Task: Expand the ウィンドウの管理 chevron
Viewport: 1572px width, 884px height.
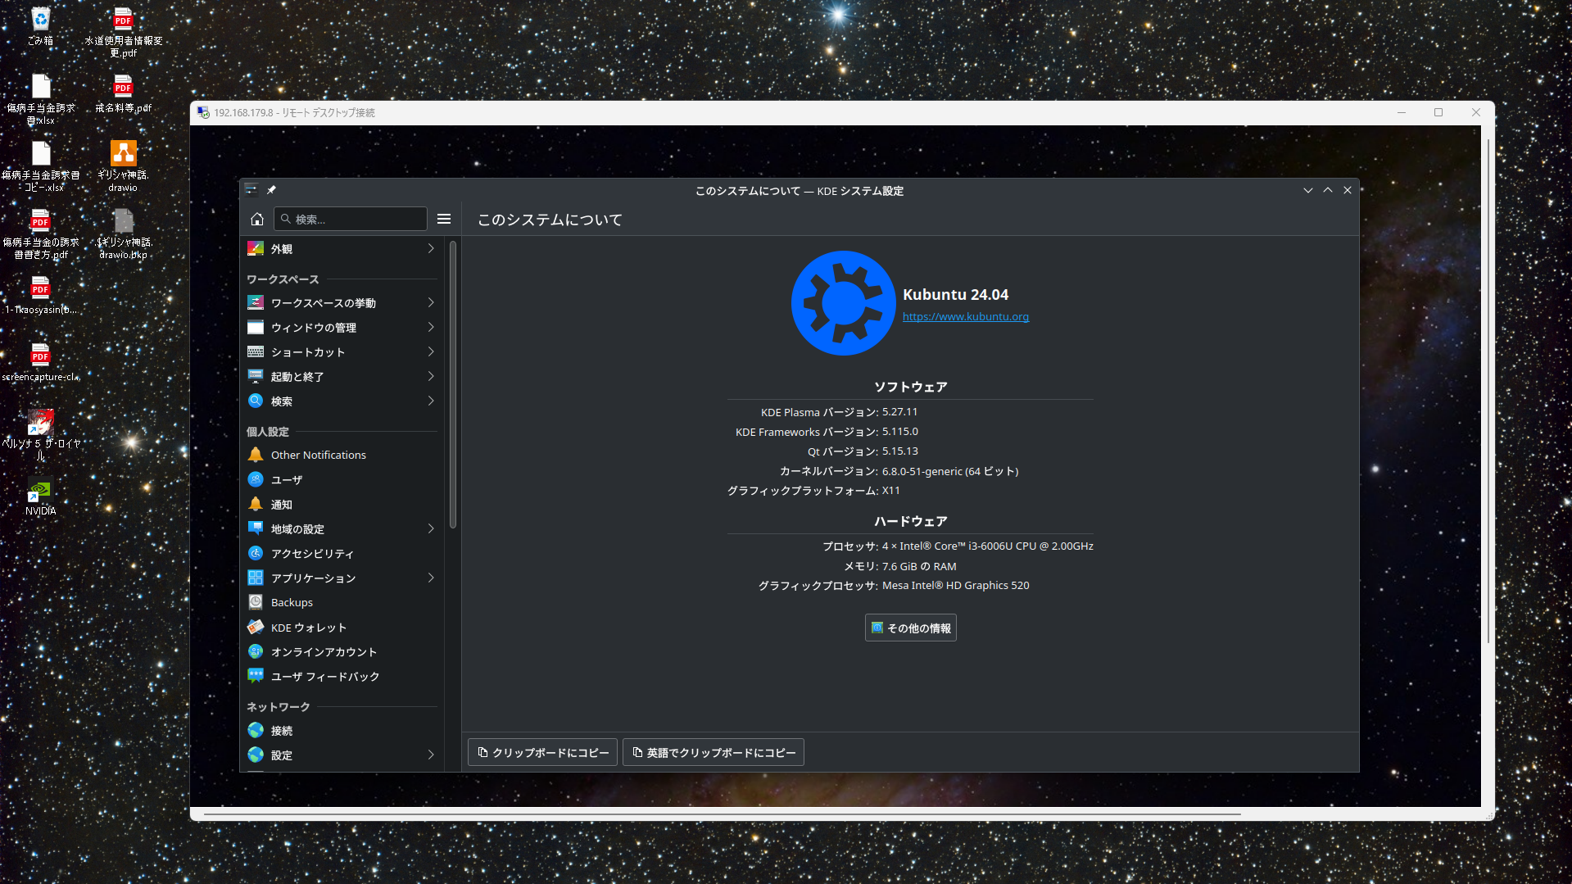Action: pyautogui.click(x=431, y=327)
